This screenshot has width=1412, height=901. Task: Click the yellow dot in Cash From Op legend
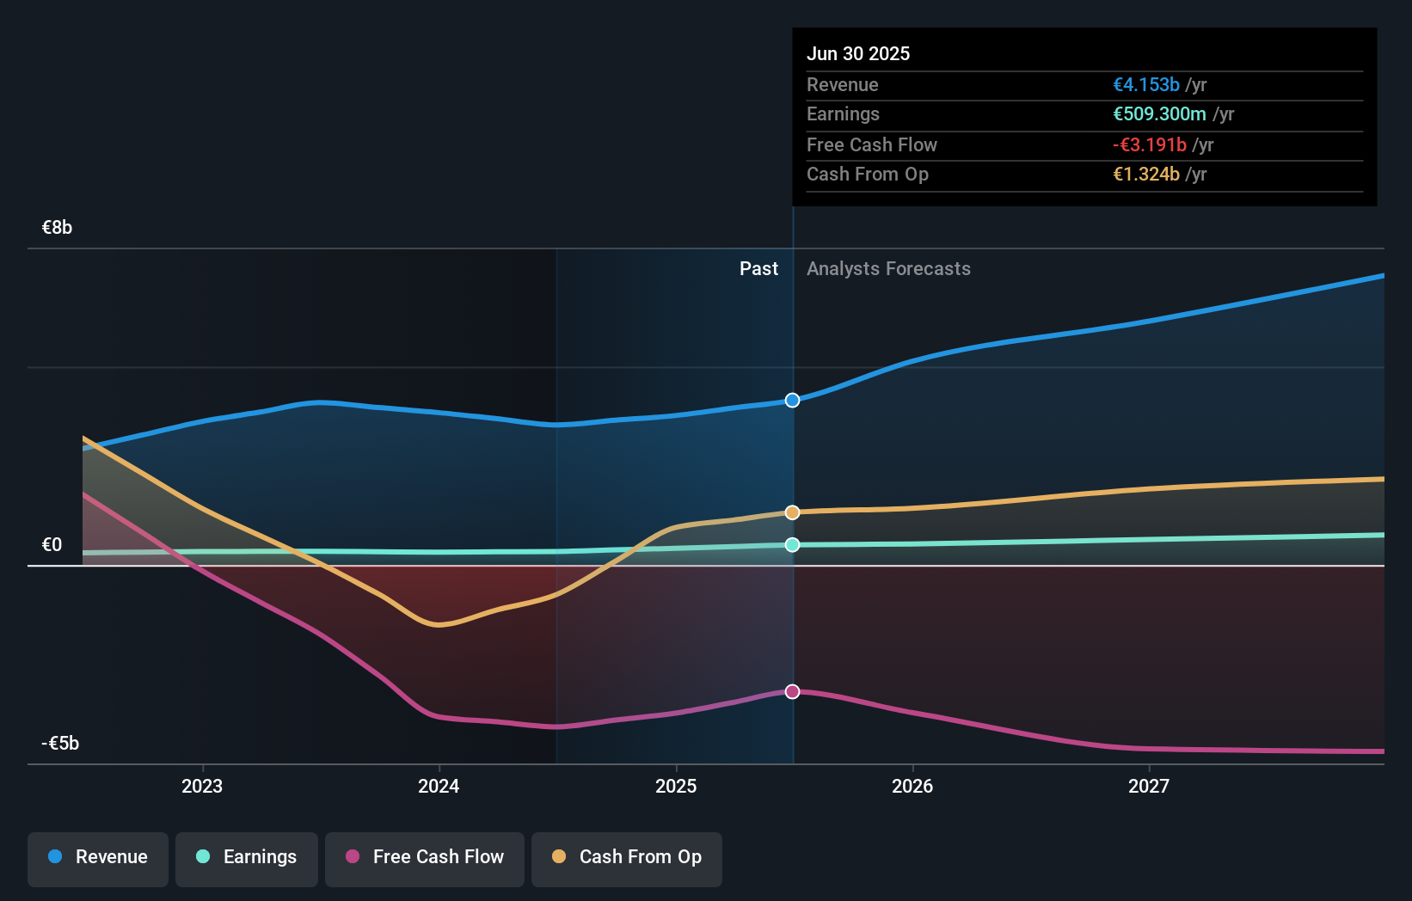(x=560, y=857)
